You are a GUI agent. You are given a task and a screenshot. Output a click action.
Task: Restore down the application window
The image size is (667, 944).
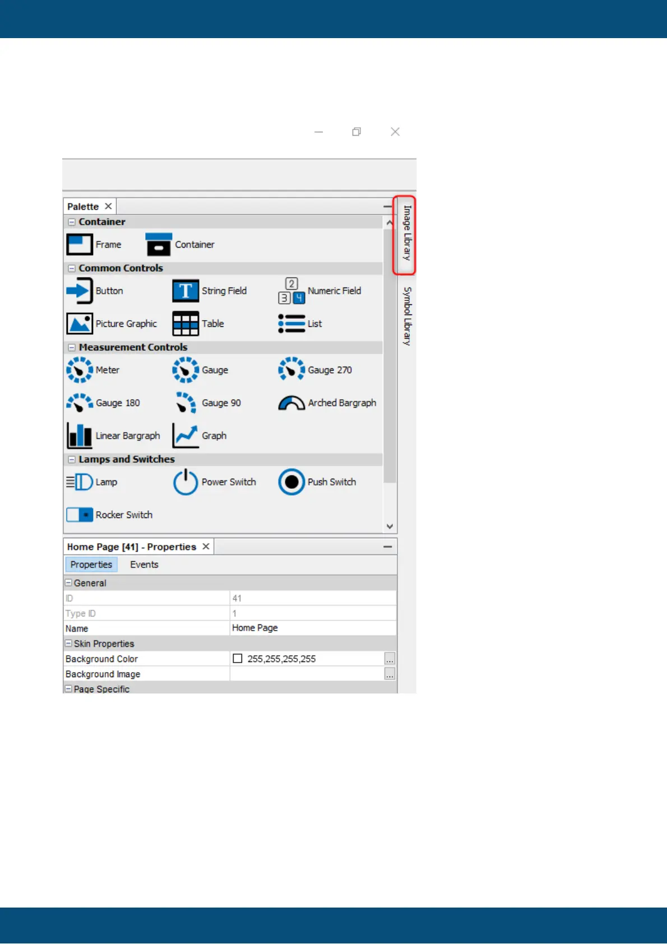coord(356,132)
